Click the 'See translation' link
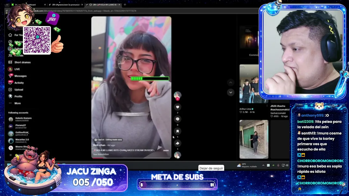Image resolution: width=349 pixels, height=196 pixels. [x=101, y=154]
